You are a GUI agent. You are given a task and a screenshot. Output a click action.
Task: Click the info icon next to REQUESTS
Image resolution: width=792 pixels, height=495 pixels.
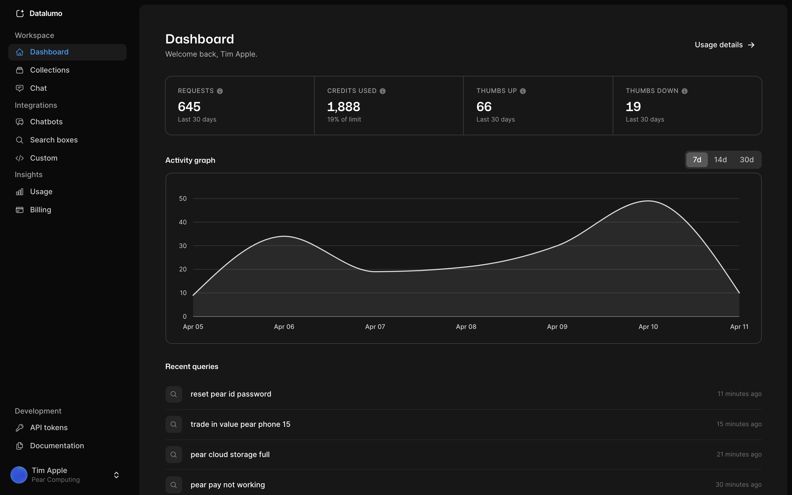pos(220,91)
